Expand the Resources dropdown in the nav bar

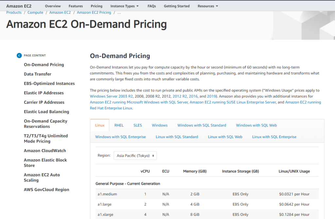pos(208,6)
